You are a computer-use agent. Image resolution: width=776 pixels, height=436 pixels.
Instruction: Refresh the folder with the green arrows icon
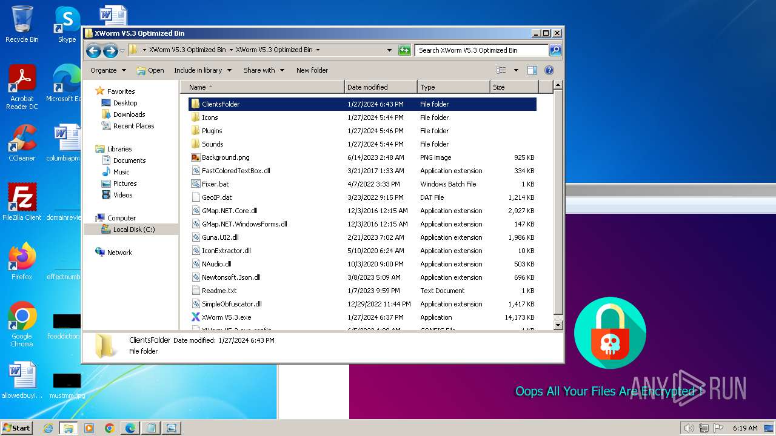tap(404, 50)
